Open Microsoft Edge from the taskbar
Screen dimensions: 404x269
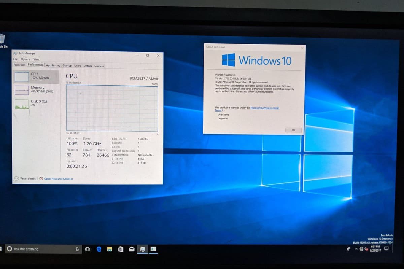point(99,249)
